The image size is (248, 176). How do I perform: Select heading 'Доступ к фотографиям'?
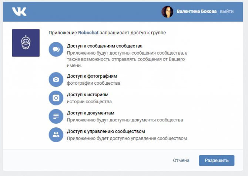pyautogui.click(x=92, y=76)
